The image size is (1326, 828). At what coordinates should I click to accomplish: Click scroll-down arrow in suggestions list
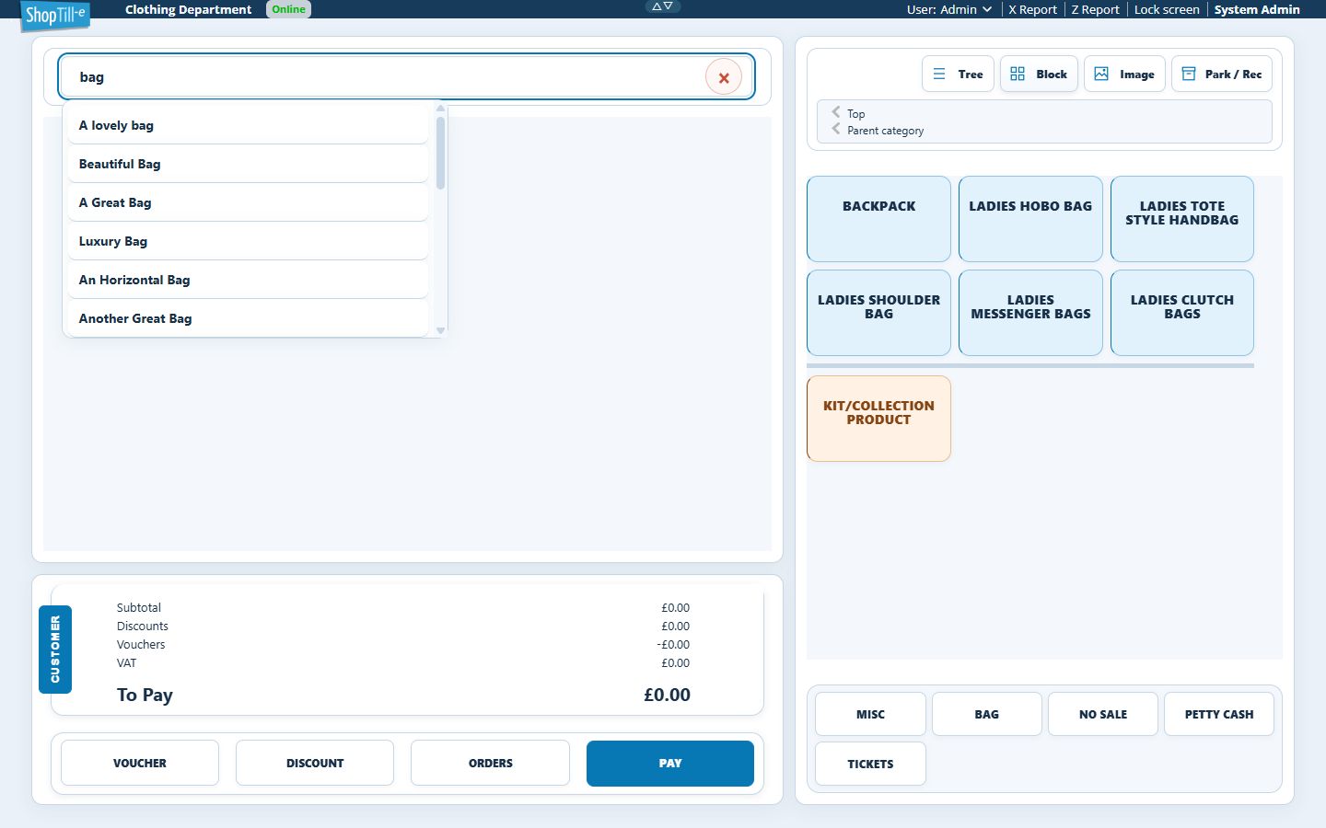coord(440,330)
